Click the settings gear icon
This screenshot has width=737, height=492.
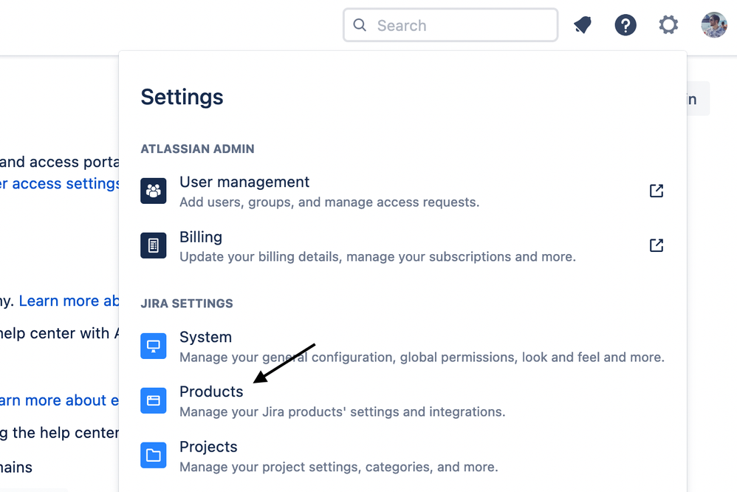coord(668,25)
